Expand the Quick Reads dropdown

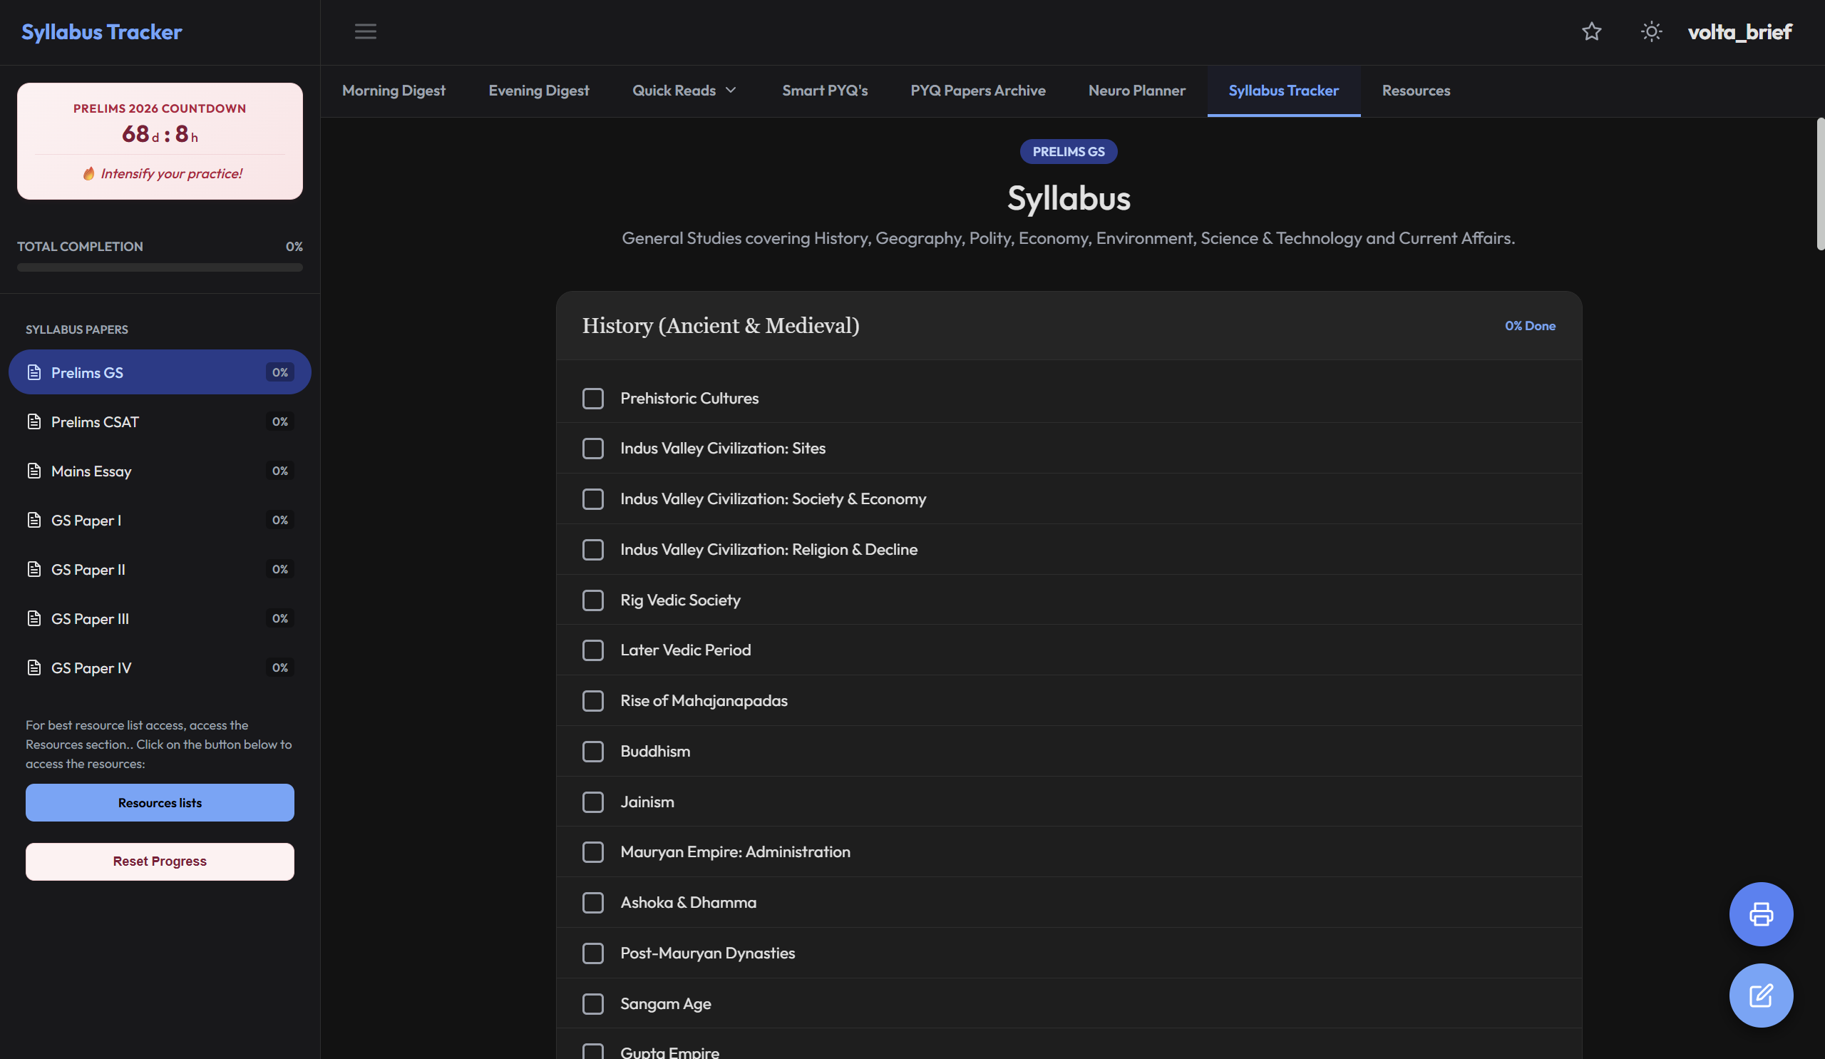tap(684, 90)
